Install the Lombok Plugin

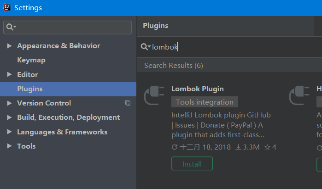click(192, 164)
